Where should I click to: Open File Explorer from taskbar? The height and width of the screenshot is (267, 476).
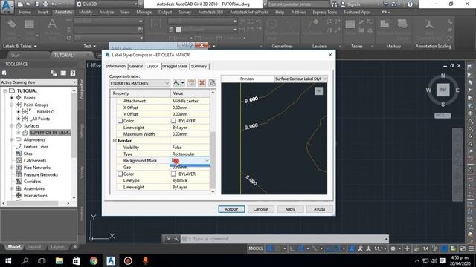pos(59,260)
